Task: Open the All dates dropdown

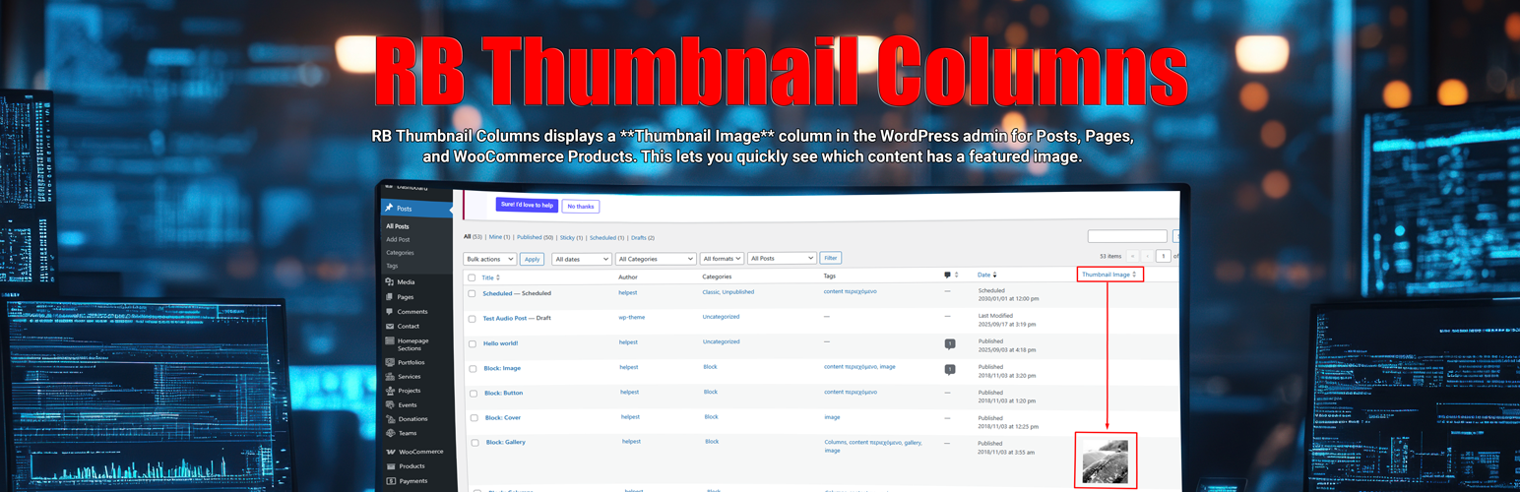Action: click(x=581, y=259)
